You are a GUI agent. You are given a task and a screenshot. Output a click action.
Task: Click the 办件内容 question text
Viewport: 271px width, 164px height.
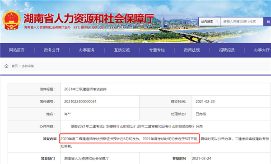pyautogui.click(x=136, y=126)
